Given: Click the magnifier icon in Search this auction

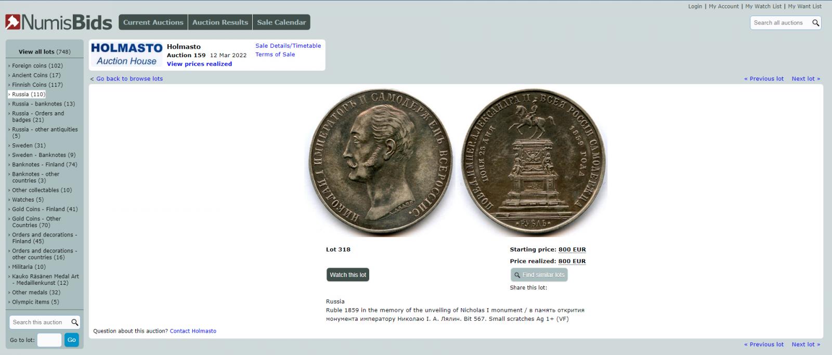Looking at the screenshot, I should click(74, 322).
